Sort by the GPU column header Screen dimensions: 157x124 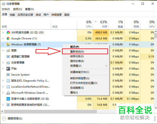[x=148, y=25]
